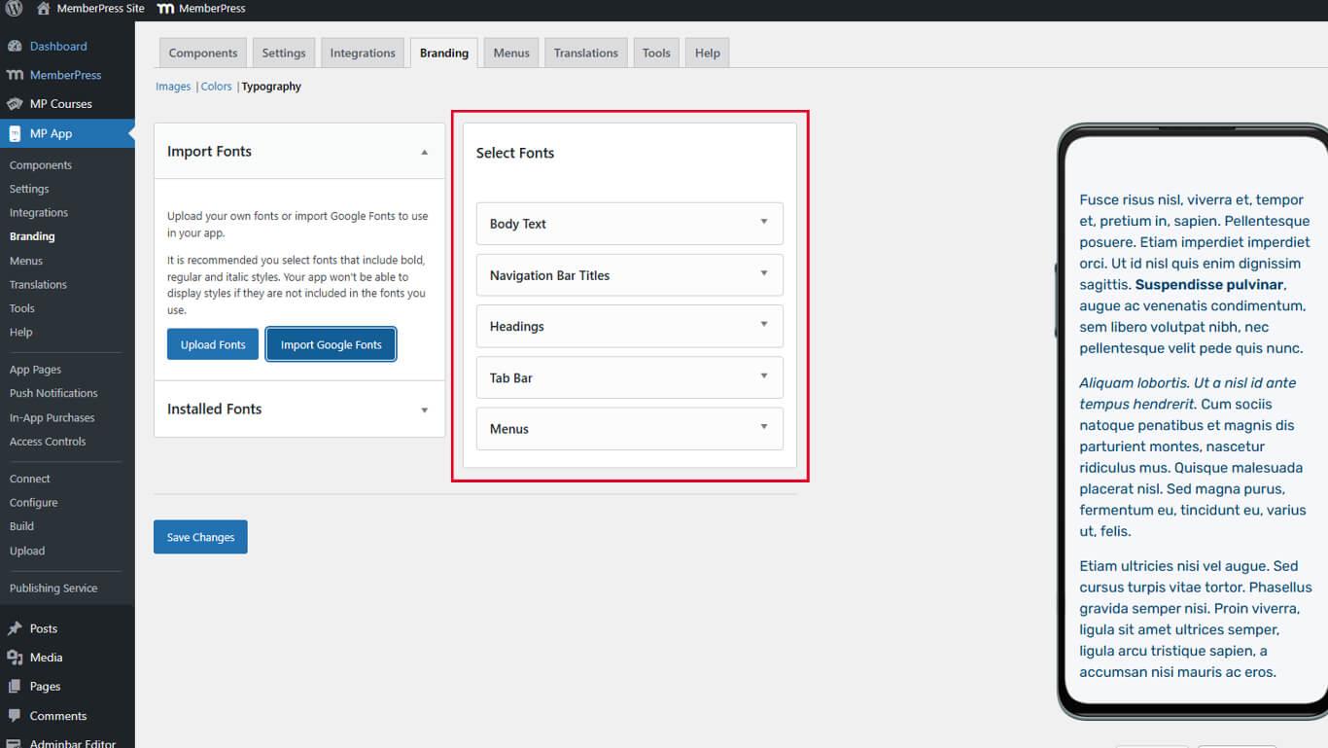Open MP Courses graduation cap icon
1328x748 pixels.
15,104
